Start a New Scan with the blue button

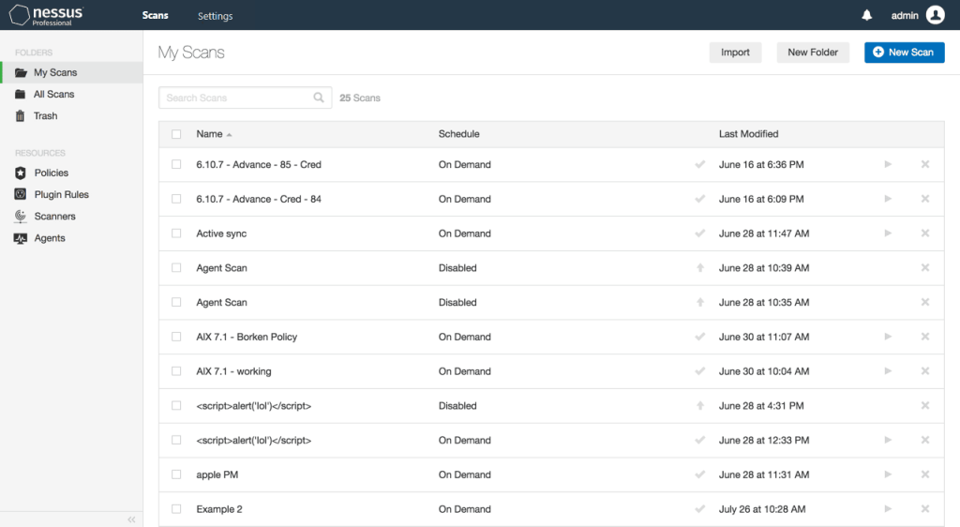coord(905,52)
